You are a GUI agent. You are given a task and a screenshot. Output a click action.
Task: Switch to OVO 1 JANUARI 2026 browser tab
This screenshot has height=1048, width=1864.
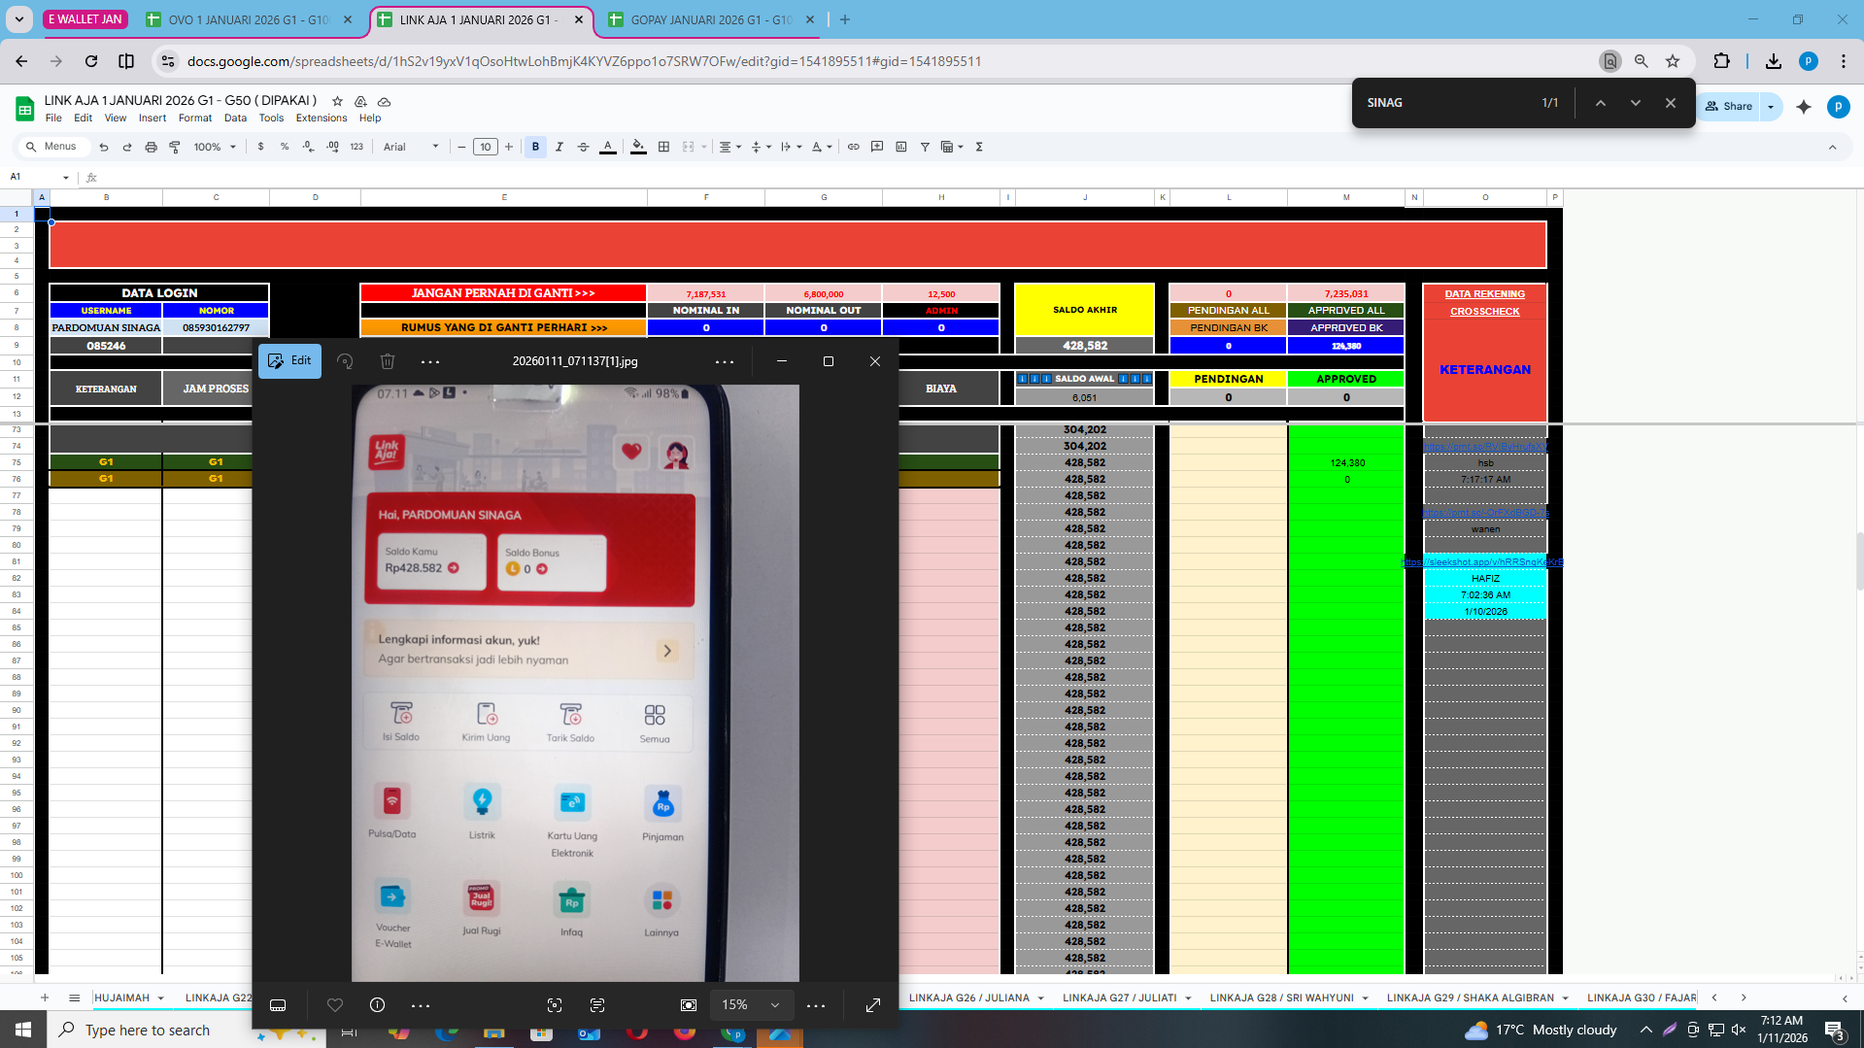[x=249, y=19]
